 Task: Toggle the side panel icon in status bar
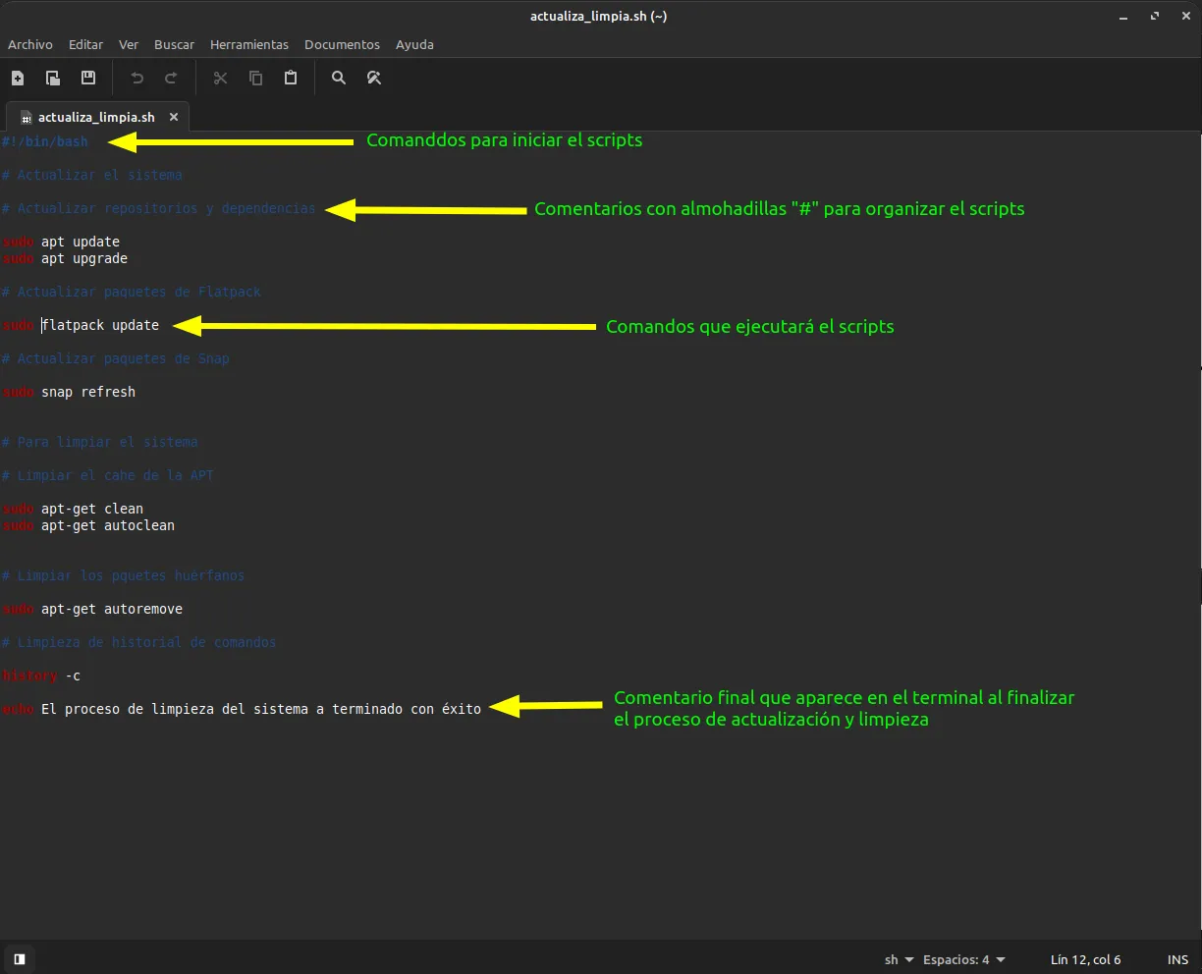19,959
